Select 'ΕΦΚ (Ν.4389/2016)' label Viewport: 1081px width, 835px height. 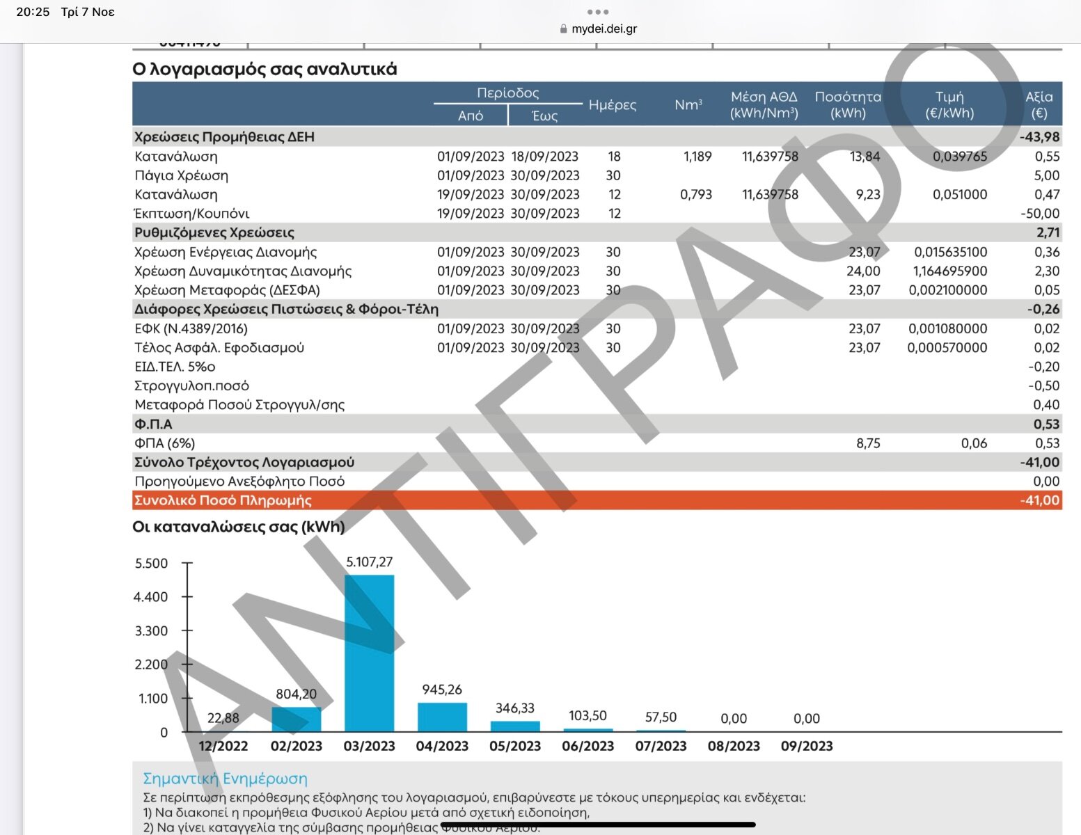click(191, 328)
